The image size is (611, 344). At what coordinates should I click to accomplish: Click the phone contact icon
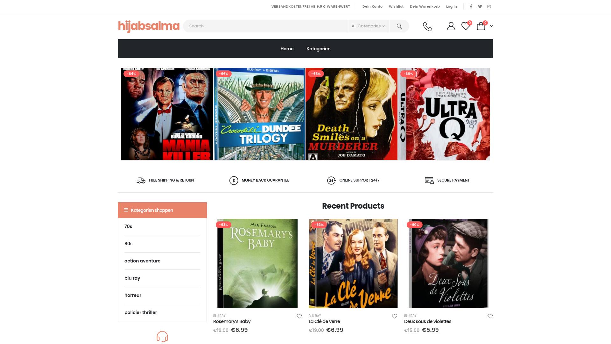coord(427,26)
